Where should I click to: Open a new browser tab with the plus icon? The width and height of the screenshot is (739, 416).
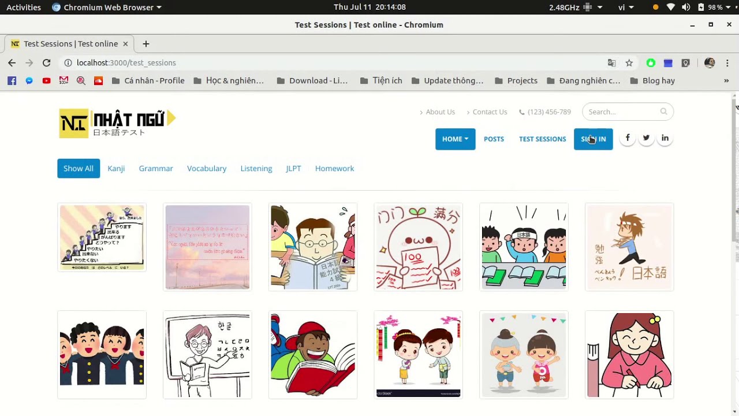[145, 44]
